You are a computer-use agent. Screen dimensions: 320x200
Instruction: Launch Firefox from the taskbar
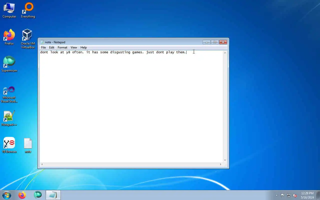tap(22, 195)
